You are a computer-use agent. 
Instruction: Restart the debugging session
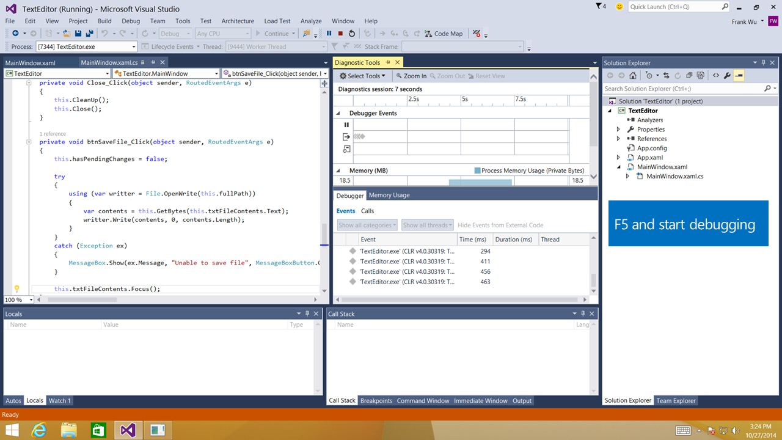[352, 34]
